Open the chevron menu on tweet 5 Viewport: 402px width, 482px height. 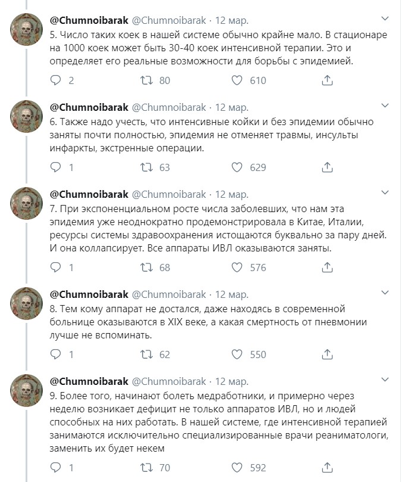coord(385,18)
